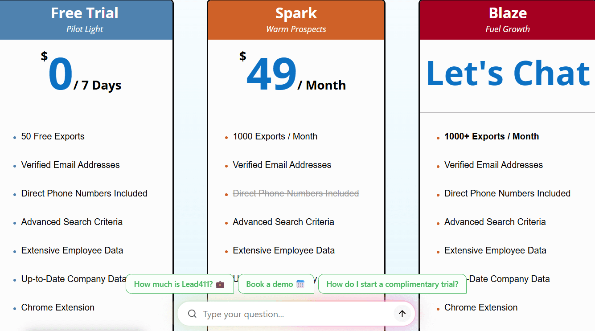Click the up-arrow submit icon
The width and height of the screenshot is (595, 331).
(402, 314)
